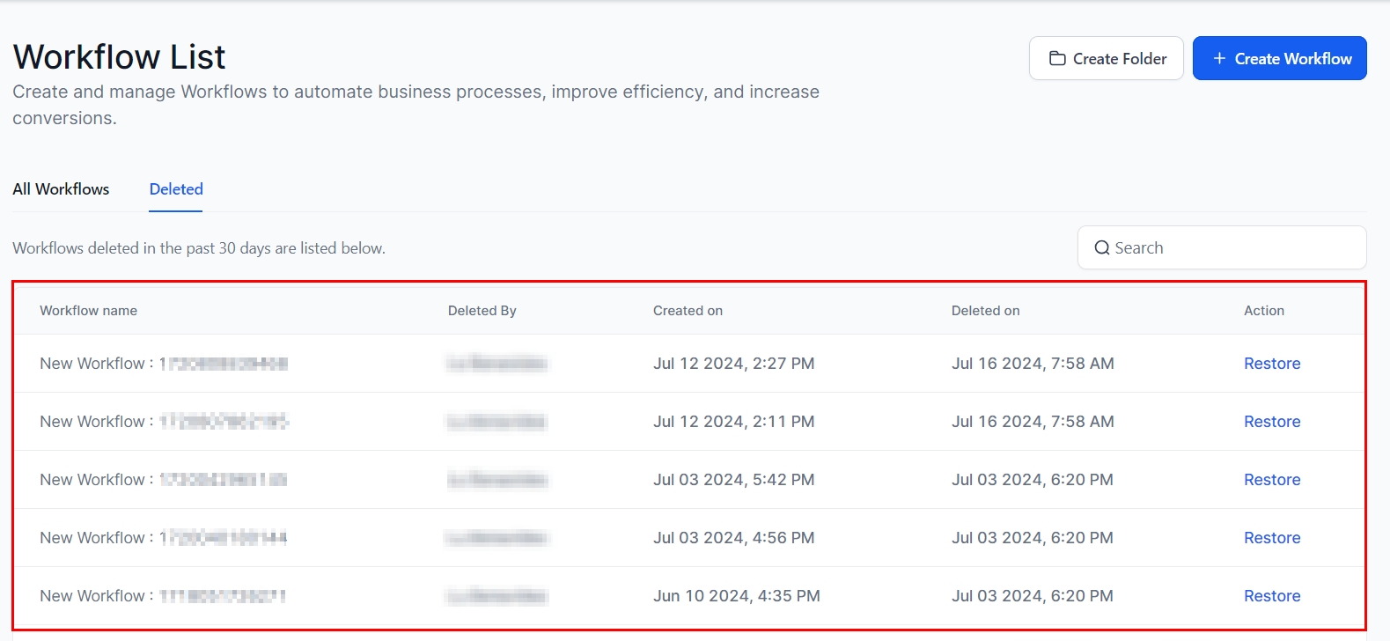Focus the Search input field
The height and width of the screenshot is (641, 1390).
click(x=1232, y=248)
